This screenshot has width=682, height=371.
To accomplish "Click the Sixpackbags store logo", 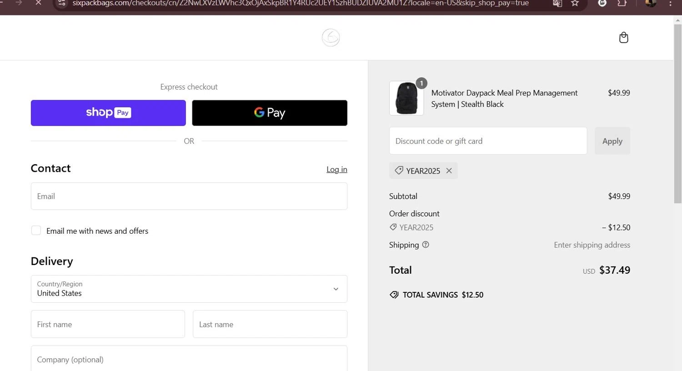I will 331,37.
